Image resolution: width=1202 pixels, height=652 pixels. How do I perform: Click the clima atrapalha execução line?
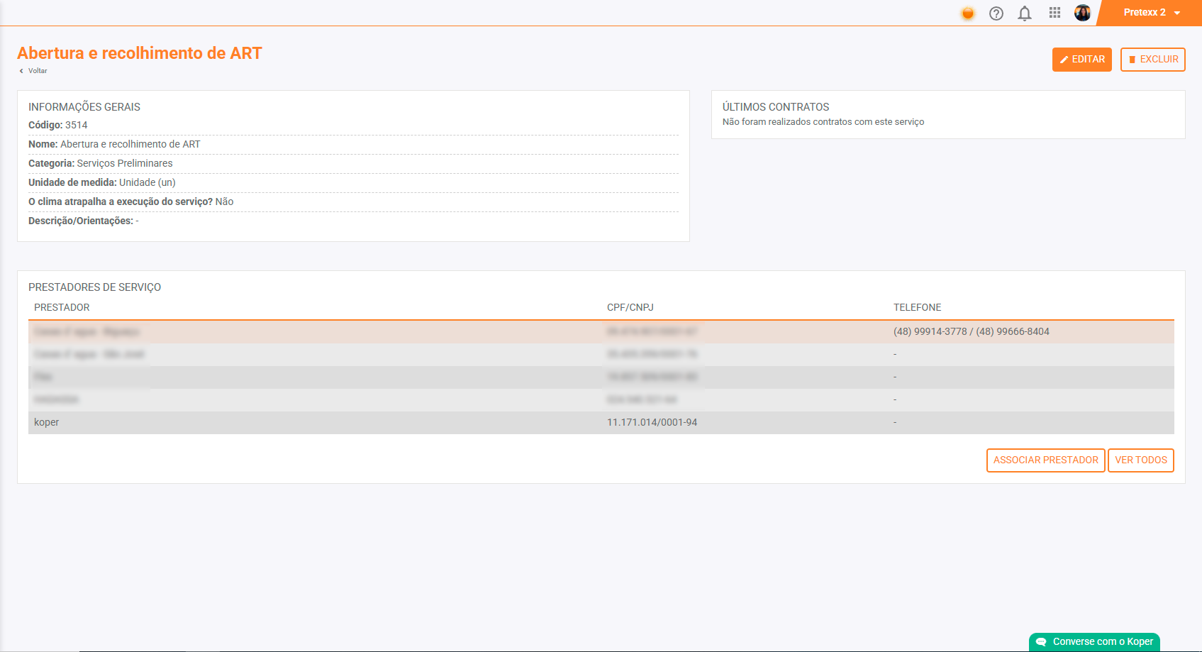130,202
